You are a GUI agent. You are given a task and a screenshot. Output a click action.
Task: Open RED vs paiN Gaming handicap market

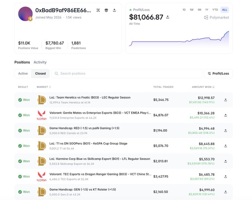pyautogui.click(x=84, y=128)
